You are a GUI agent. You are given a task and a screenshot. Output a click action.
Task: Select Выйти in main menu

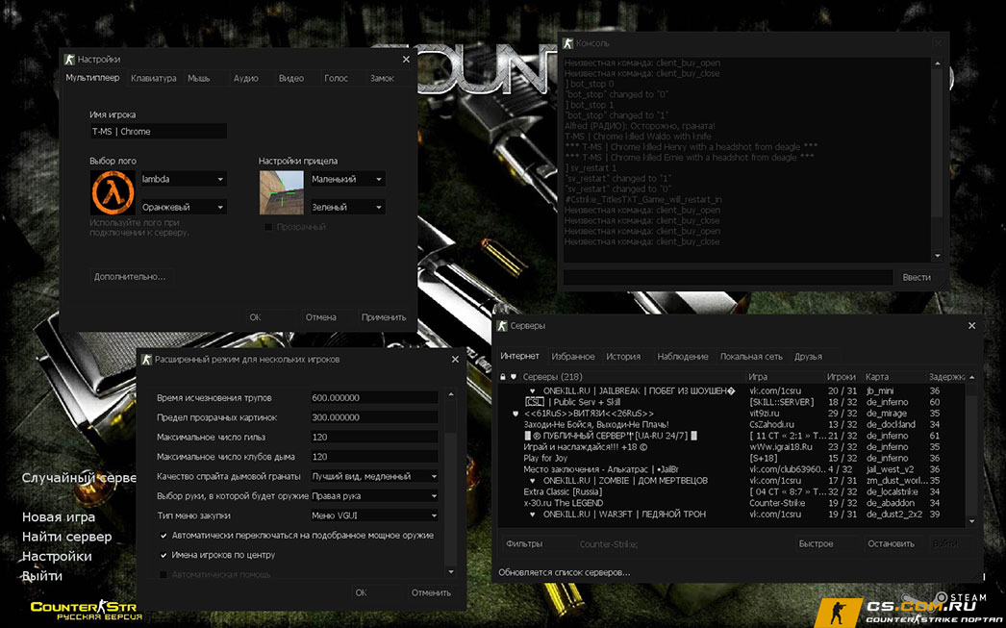click(42, 576)
